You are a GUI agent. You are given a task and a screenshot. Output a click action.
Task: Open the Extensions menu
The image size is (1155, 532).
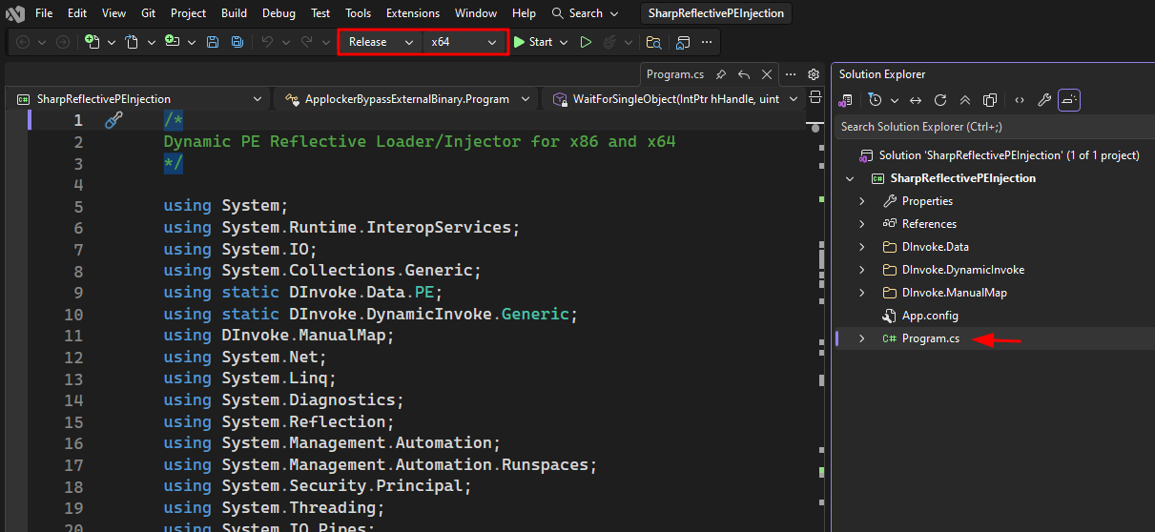coord(413,13)
